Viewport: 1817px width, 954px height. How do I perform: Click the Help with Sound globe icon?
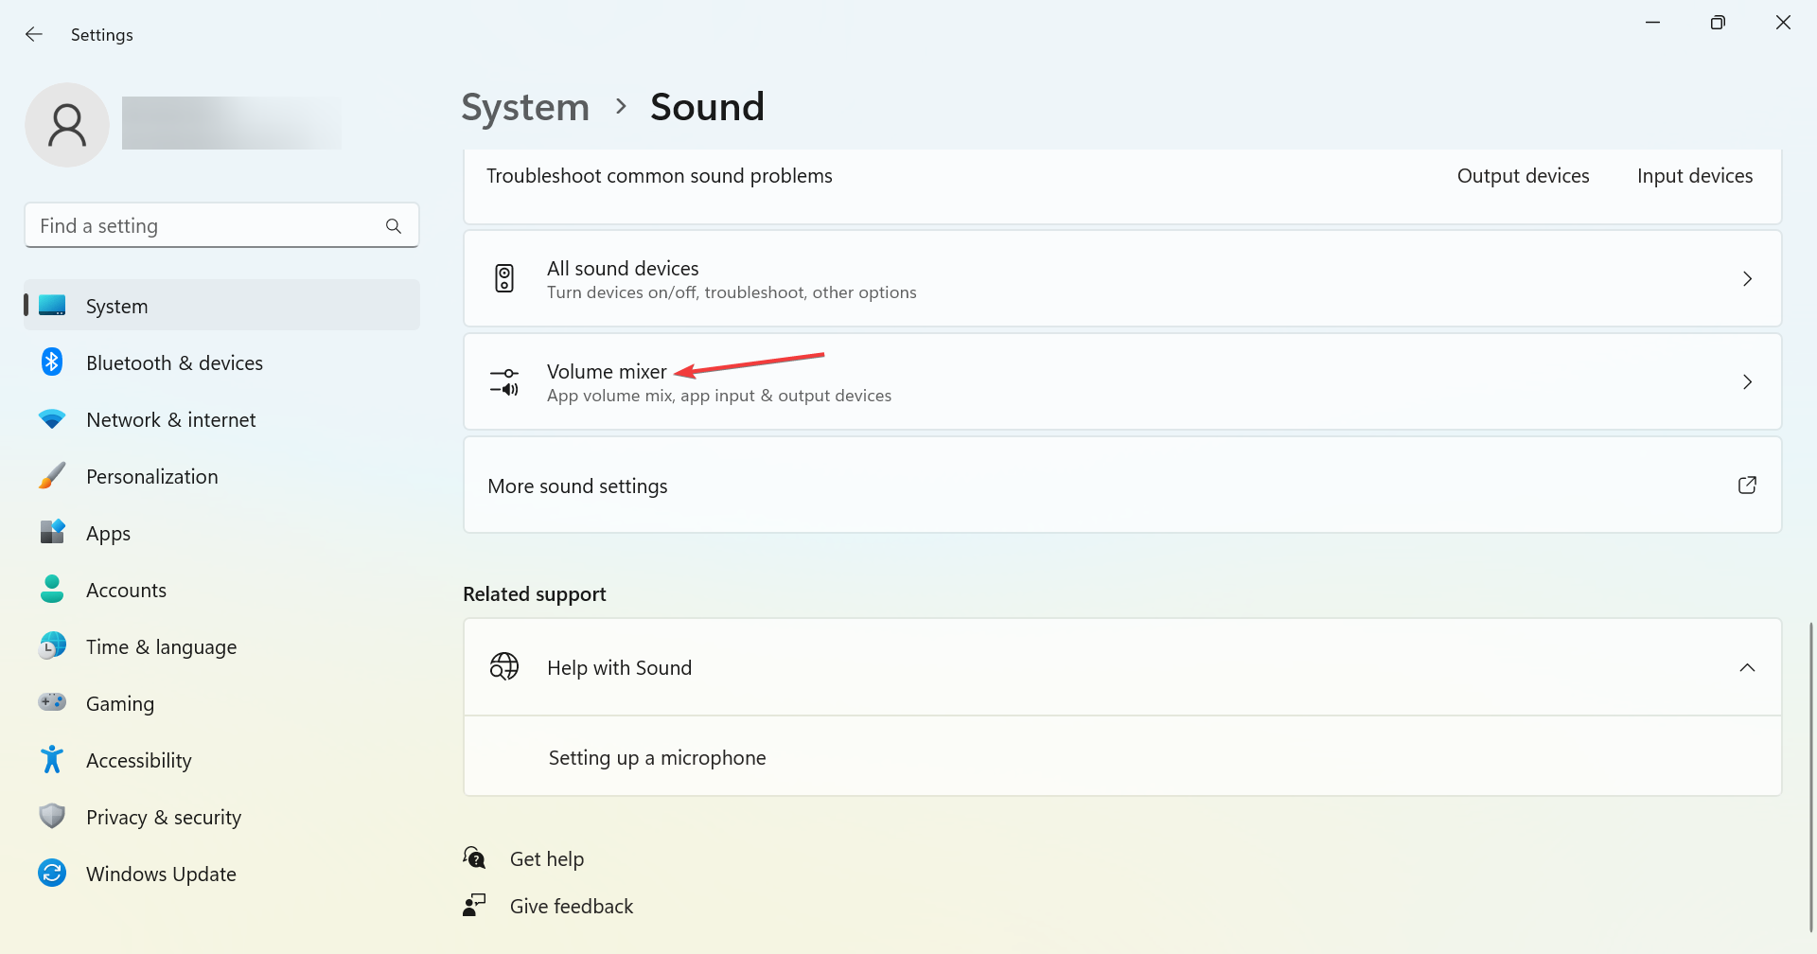(504, 667)
